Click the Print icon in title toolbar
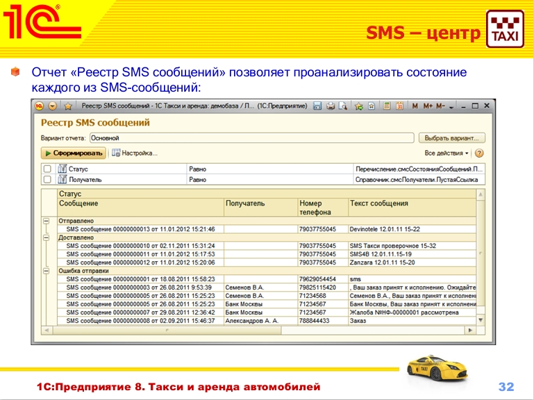The height and width of the screenshot is (400, 534). (x=331, y=107)
